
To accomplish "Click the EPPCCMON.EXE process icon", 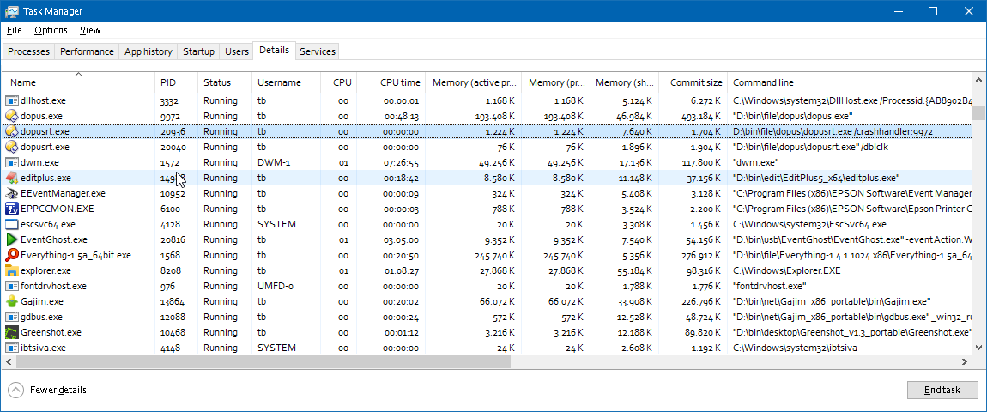I will [x=12, y=209].
